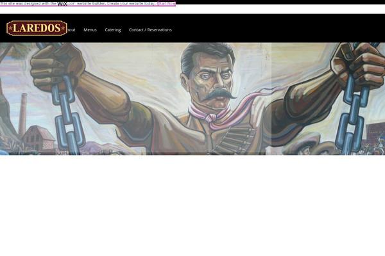
Task: Click the Laredos logo
Action: 37,28
